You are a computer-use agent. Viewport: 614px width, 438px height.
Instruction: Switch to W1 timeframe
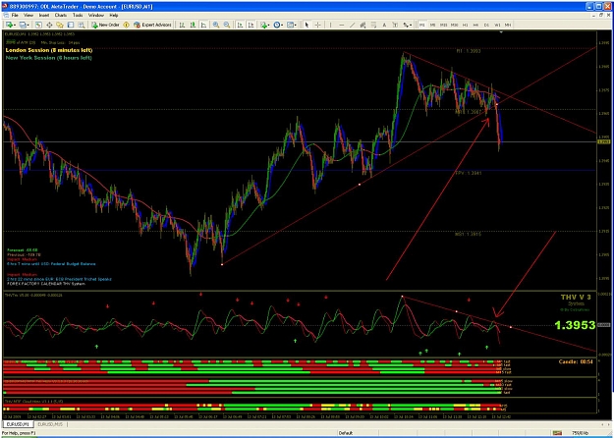[x=497, y=25]
